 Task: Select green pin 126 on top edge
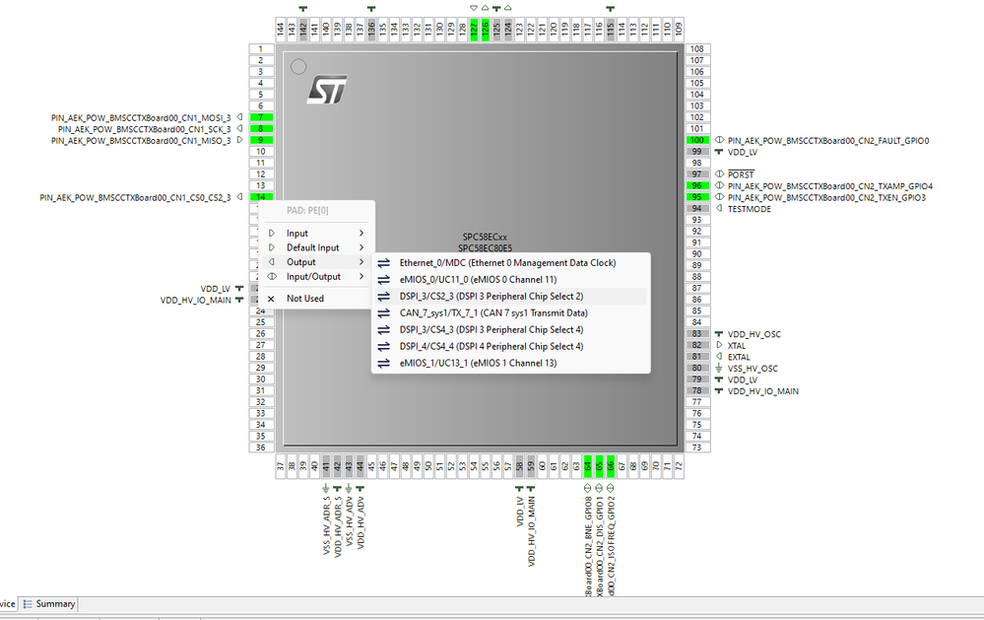[x=485, y=29]
